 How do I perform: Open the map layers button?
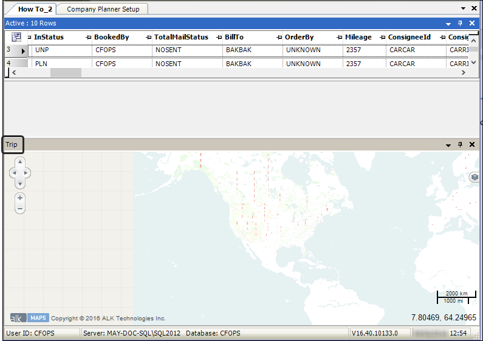[x=475, y=177]
